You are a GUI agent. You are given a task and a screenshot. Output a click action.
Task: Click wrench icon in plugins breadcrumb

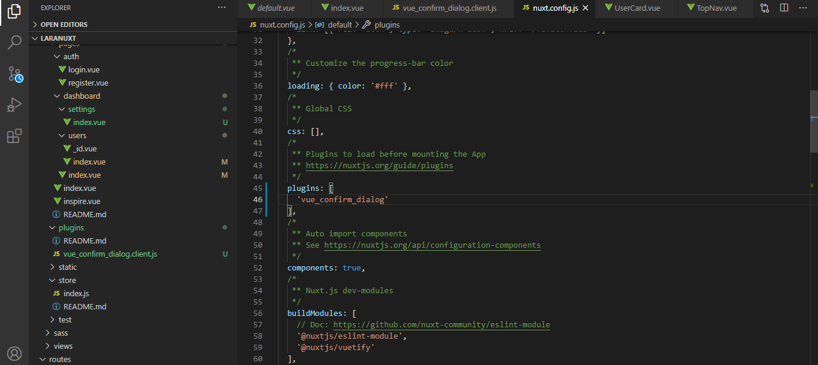[x=367, y=25]
